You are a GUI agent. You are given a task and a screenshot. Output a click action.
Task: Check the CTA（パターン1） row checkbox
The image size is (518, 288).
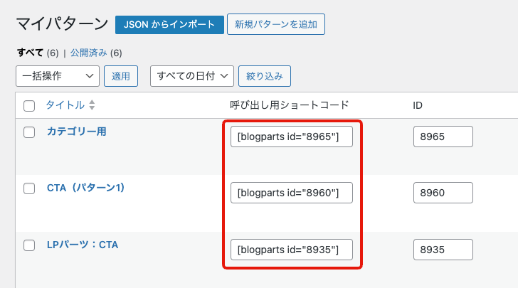29,188
